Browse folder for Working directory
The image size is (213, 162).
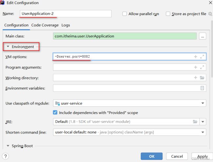[x=202, y=78]
